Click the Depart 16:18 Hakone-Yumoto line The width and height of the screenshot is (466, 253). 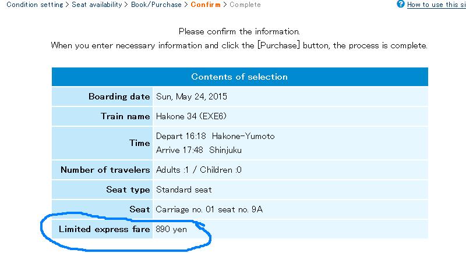point(215,136)
